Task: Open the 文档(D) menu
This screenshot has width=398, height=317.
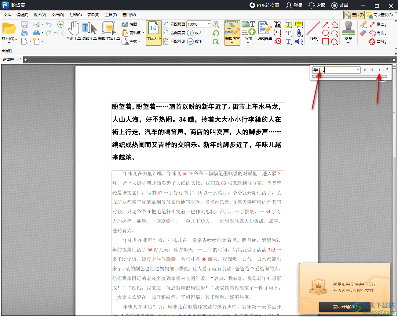Action: coord(58,15)
